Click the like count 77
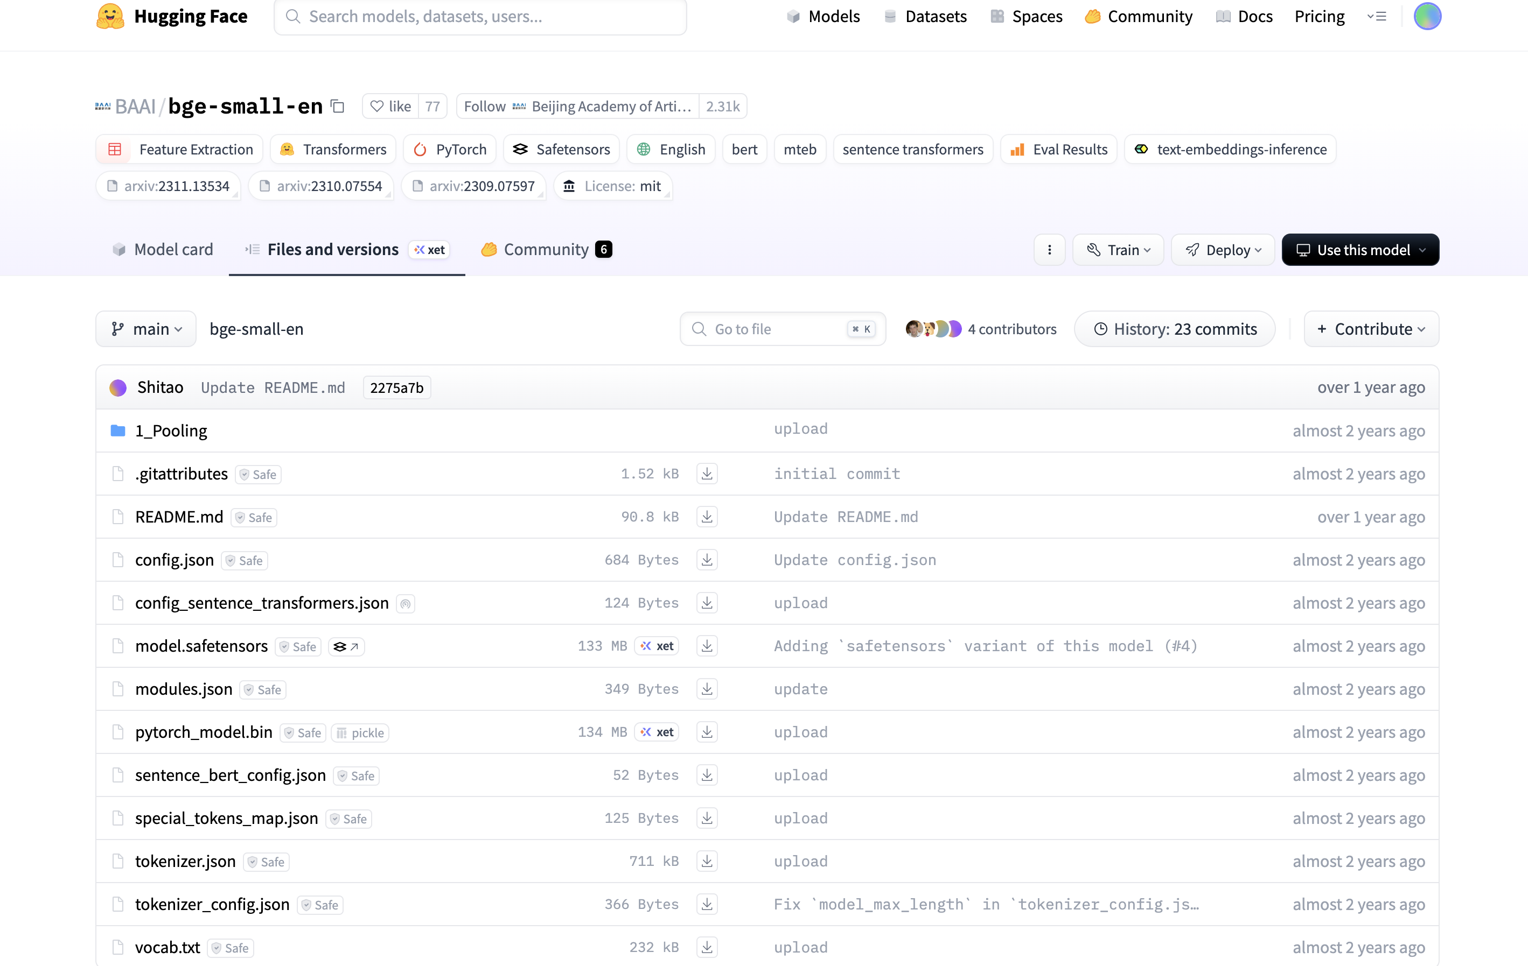Viewport: 1528px width, 966px height. coord(433,107)
